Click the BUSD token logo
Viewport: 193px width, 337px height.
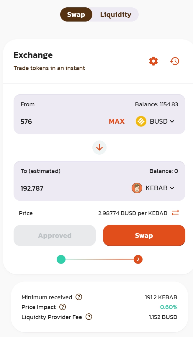[141, 121]
